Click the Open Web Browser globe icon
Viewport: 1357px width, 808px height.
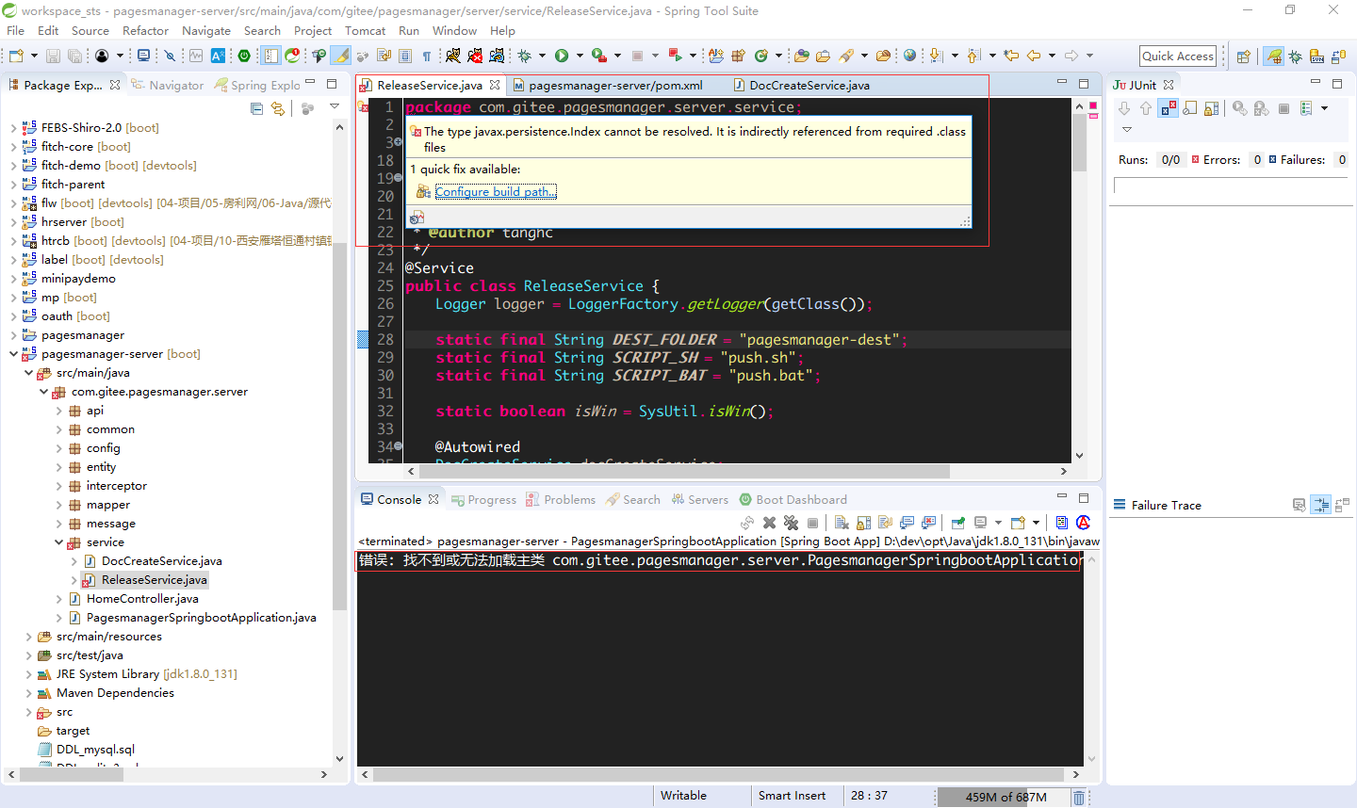click(909, 56)
